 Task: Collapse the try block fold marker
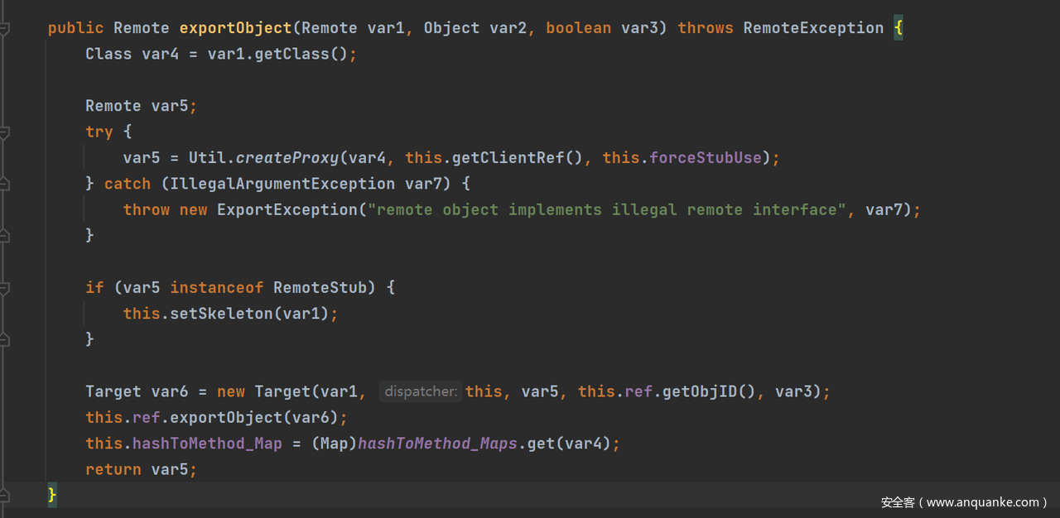tap(4, 132)
